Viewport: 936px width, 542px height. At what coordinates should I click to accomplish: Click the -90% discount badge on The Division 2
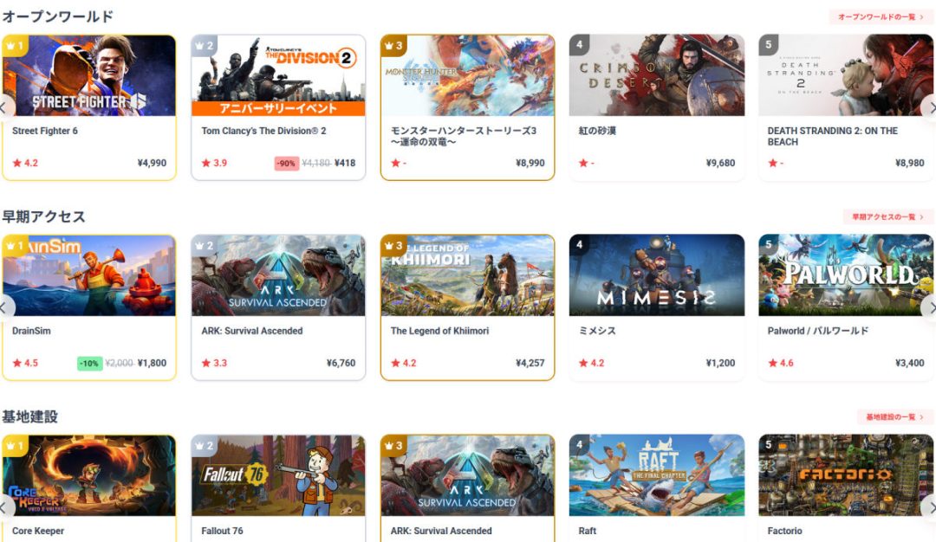[x=287, y=163]
